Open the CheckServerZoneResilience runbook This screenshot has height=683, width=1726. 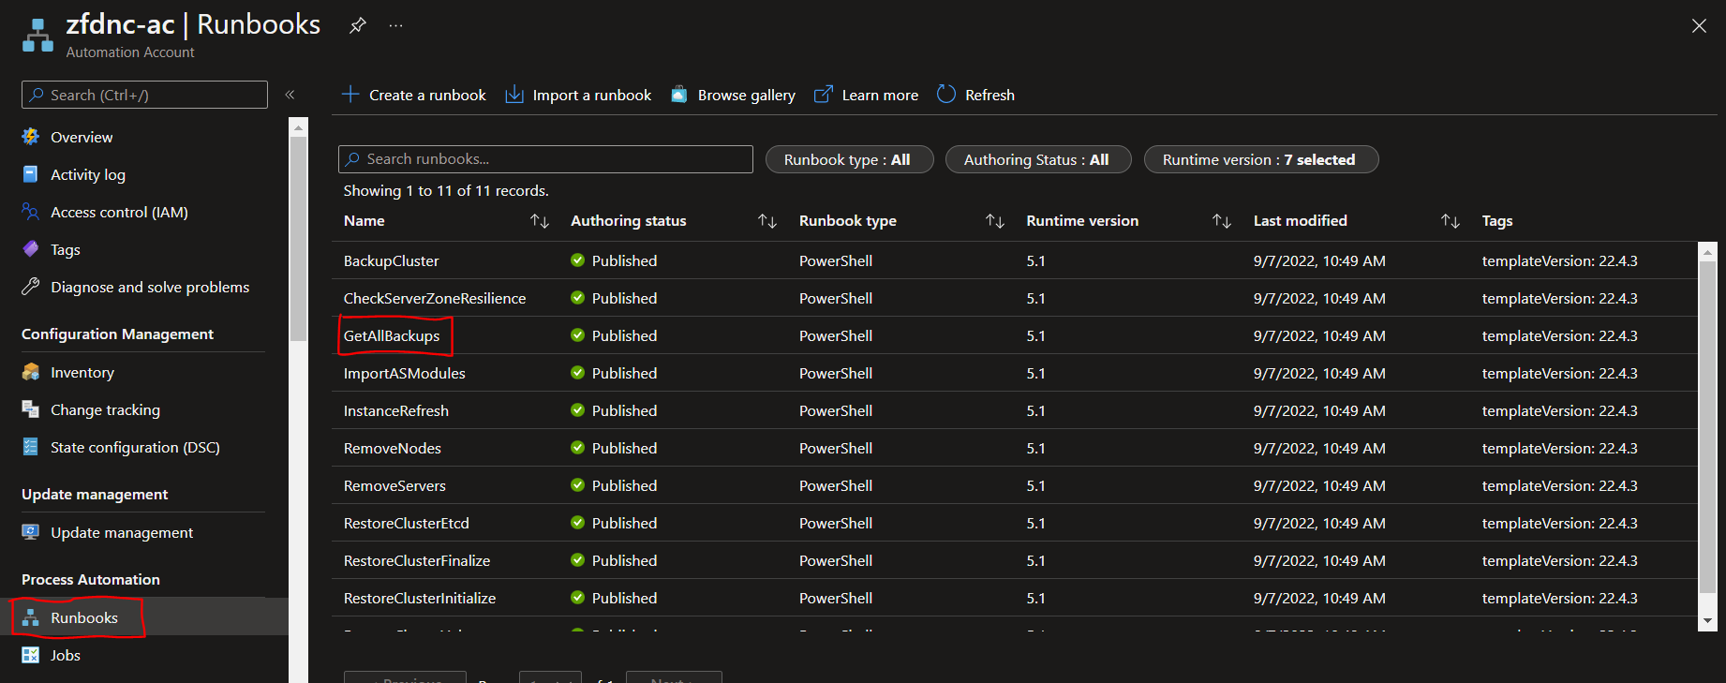(435, 298)
